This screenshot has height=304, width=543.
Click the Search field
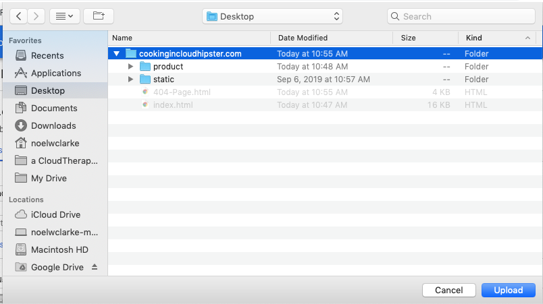click(462, 16)
